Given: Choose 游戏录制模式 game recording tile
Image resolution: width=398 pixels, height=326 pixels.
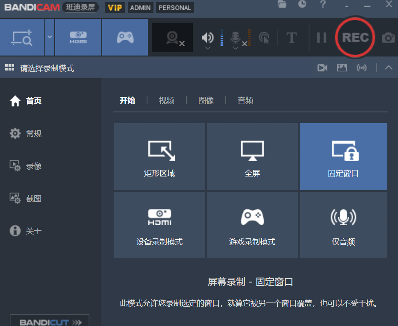Looking at the screenshot, I should [x=252, y=225].
